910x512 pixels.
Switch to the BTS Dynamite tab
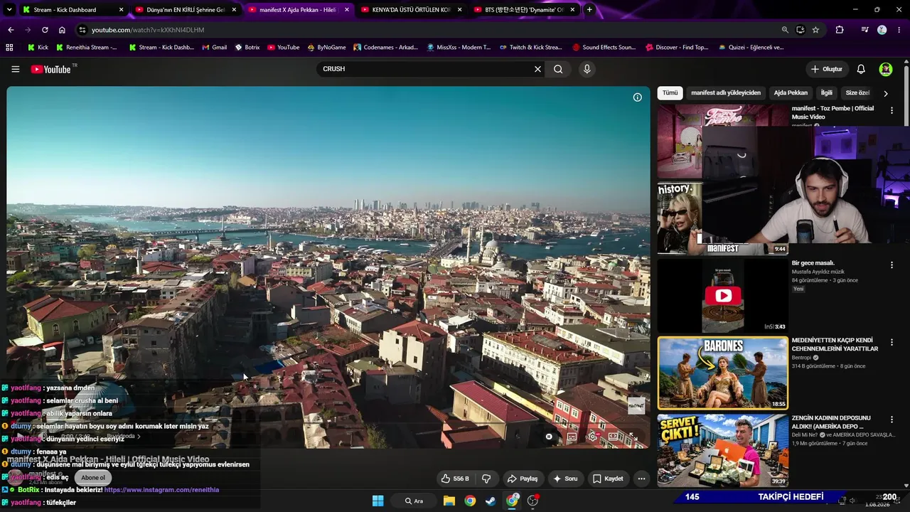(524, 10)
